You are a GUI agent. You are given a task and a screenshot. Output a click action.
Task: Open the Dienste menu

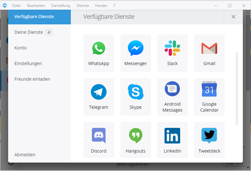[x=83, y=6]
